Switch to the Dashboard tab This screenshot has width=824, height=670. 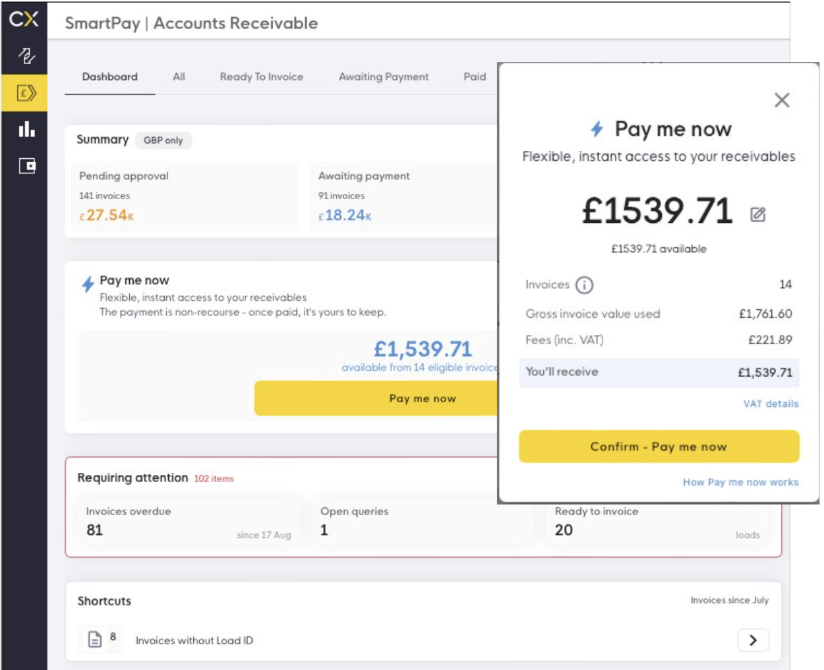(109, 77)
